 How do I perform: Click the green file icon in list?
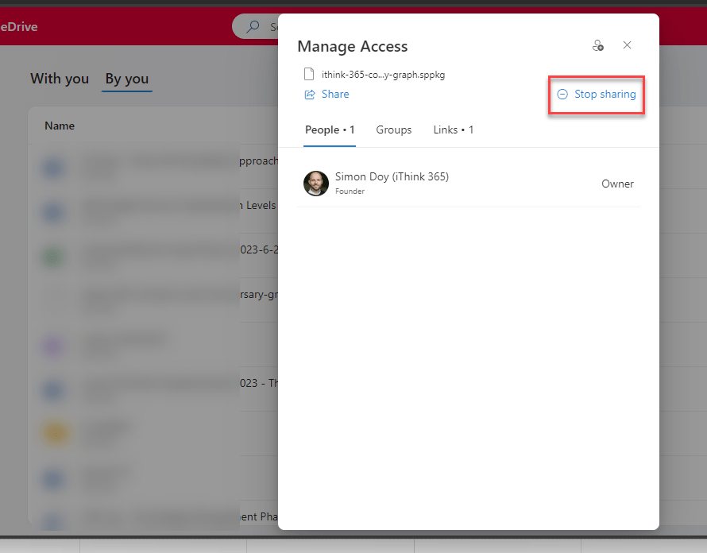coord(53,257)
